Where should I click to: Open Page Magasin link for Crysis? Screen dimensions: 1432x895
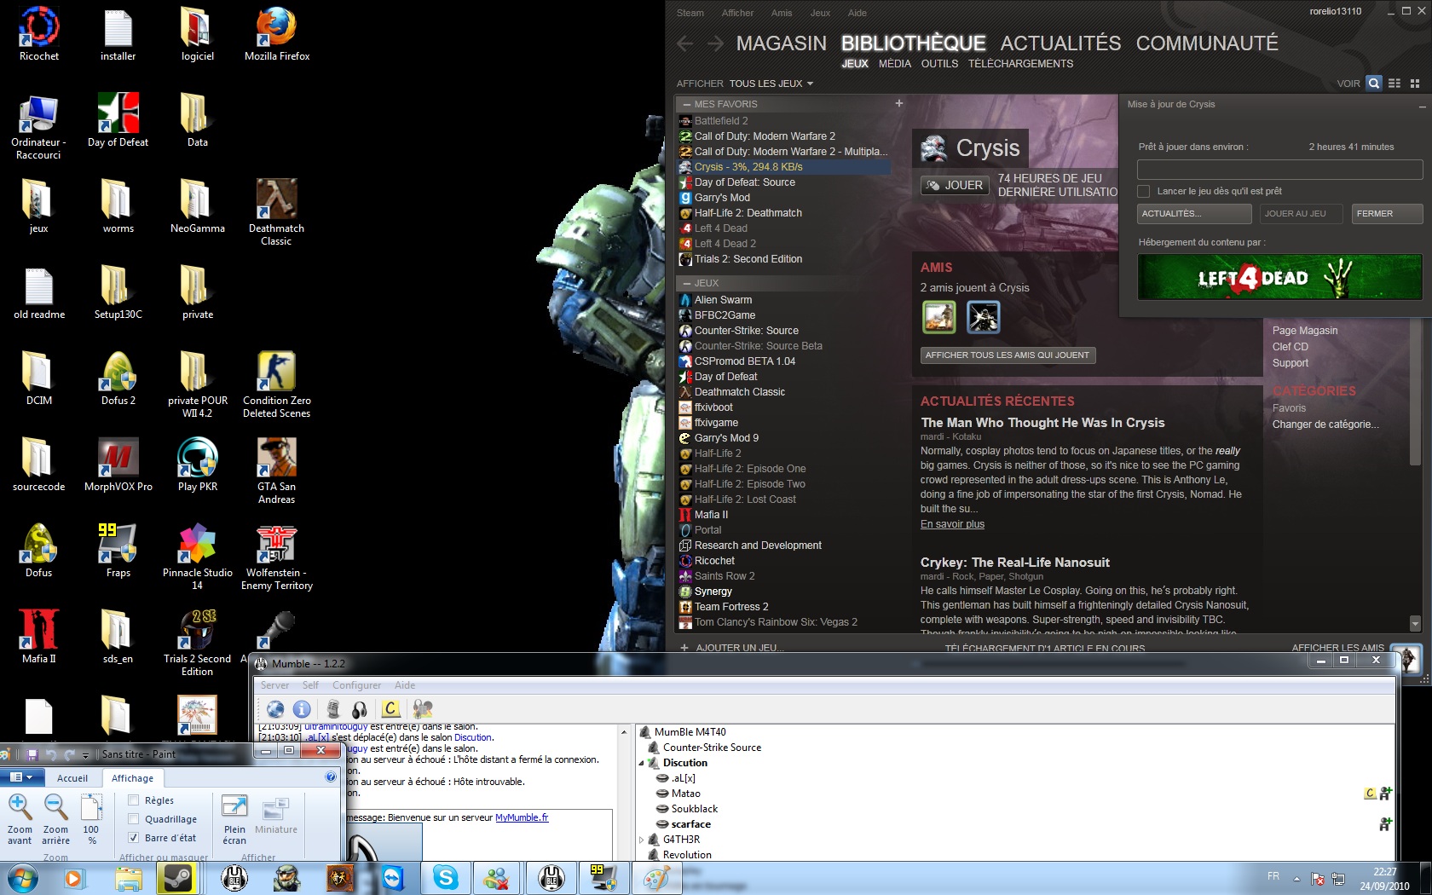click(x=1304, y=331)
